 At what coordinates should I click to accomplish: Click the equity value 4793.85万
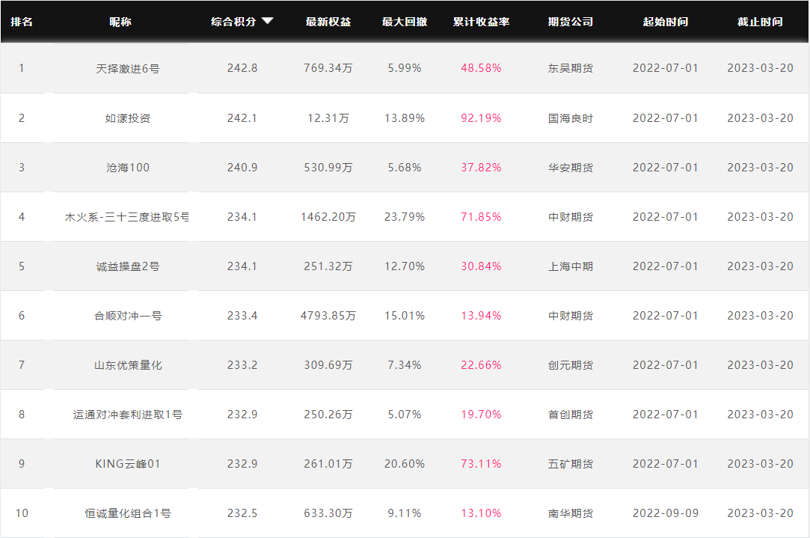coord(328,315)
